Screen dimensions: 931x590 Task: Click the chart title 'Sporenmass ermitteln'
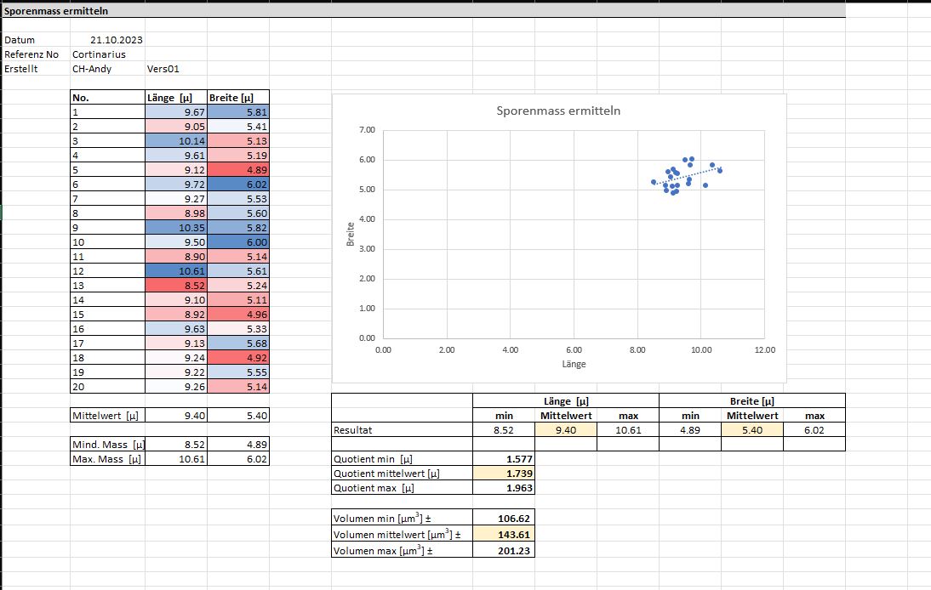coord(558,111)
